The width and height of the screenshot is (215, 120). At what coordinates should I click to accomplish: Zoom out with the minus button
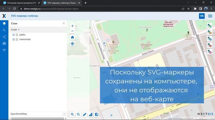pyautogui.click(x=73, y=31)
